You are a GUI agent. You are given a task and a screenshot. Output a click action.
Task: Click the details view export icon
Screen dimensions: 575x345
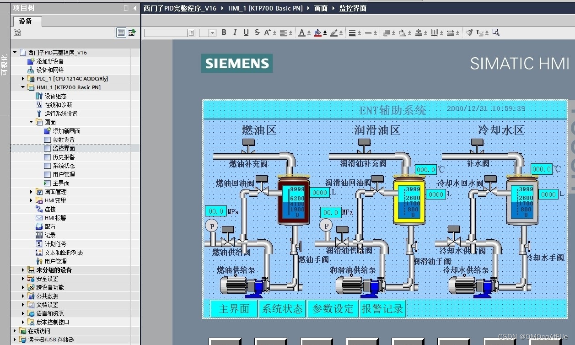point(132,32)
